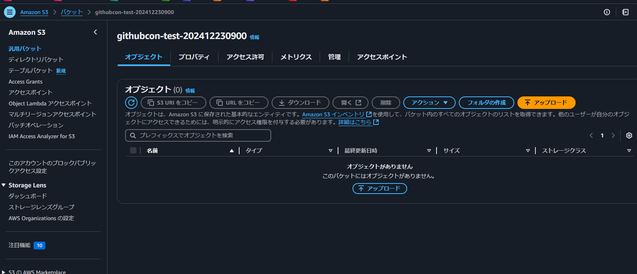
Task: Click 情報 link beside bucket name
Action: (254, 37)
